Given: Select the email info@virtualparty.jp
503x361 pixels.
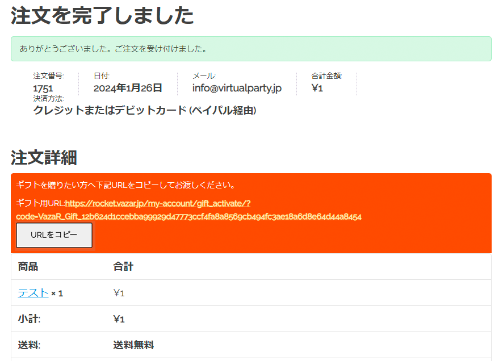Looking at the screenshot, I should click(237, 88).
